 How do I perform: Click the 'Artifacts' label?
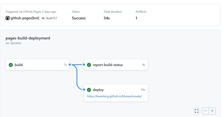coord(141,12)
